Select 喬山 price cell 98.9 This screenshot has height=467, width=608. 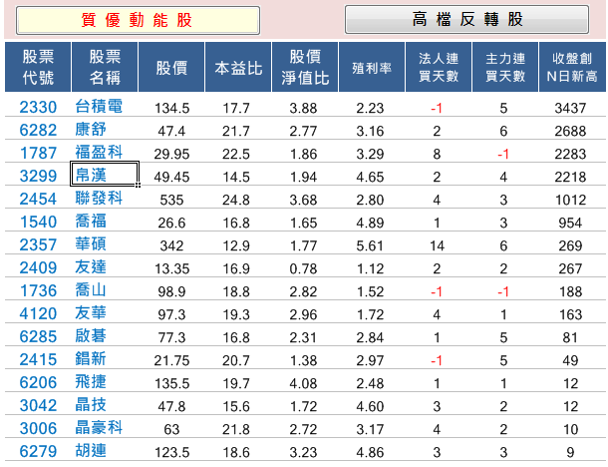coord(171,291)
